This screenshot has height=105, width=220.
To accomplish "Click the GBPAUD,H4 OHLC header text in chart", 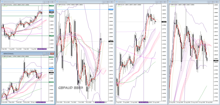I will pos(129,5).
